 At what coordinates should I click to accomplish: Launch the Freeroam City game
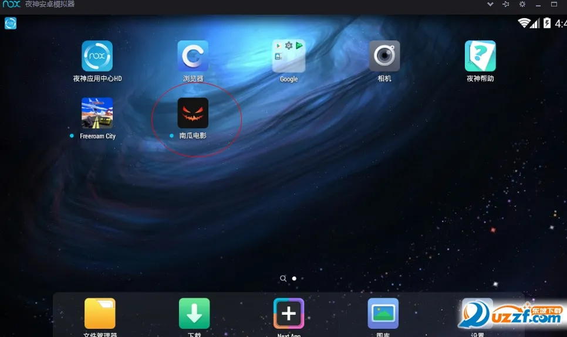coord(97,113)
